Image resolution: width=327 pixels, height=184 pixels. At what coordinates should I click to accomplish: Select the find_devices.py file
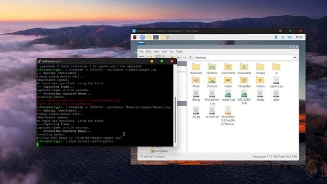click(212, 97)
